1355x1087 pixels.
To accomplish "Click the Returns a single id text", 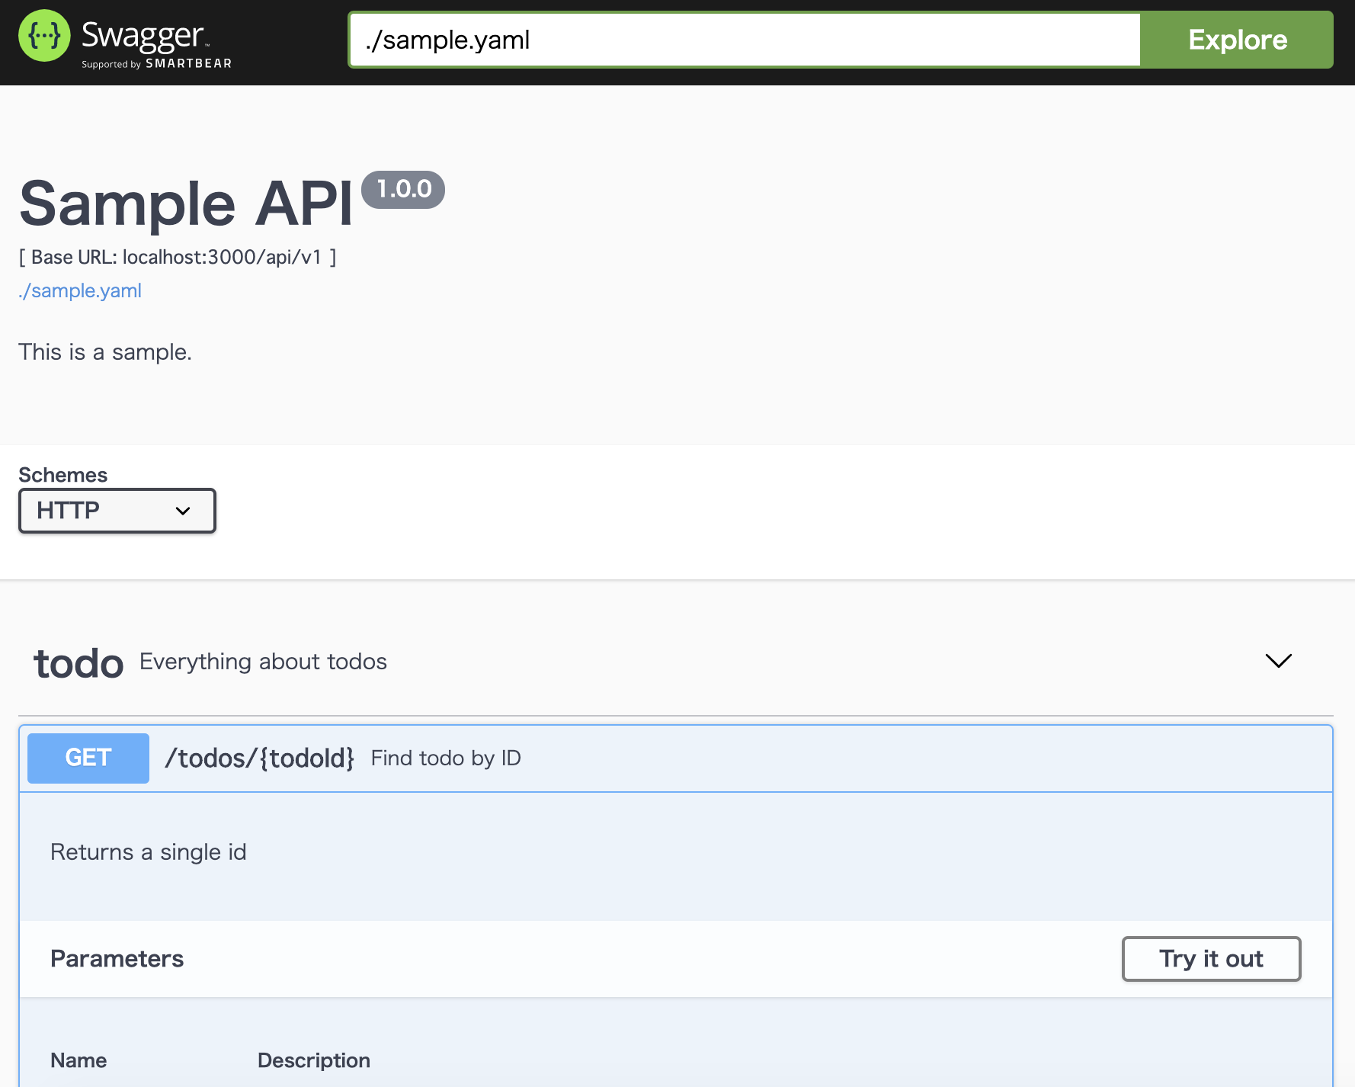I will coord(149,851).
